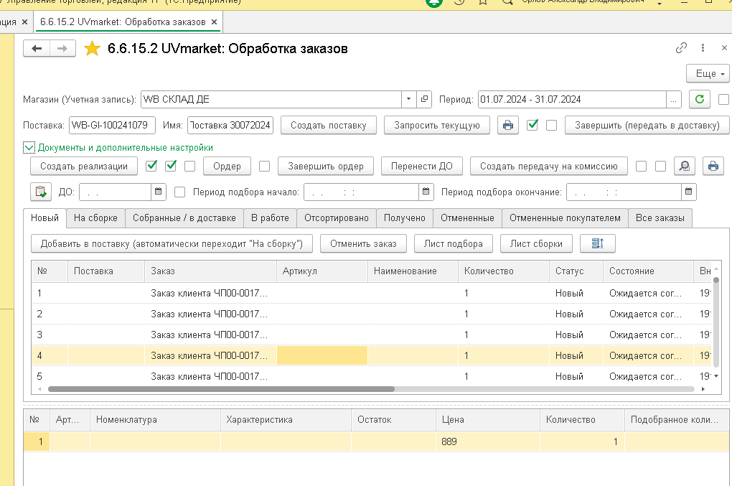Click the horizontal scrollbar of the orders table
The image size is (732, 486).
tap(221, 389)
